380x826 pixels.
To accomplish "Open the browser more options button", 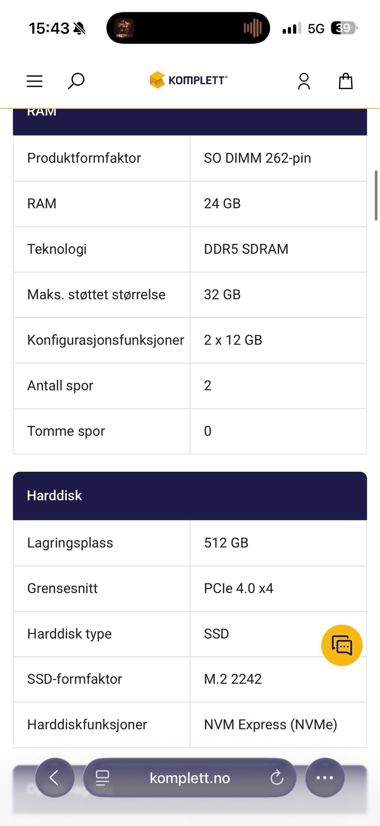I will coord(325,778).
